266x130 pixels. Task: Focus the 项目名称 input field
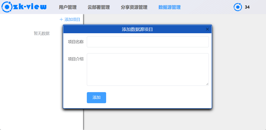tap(148, 42)
